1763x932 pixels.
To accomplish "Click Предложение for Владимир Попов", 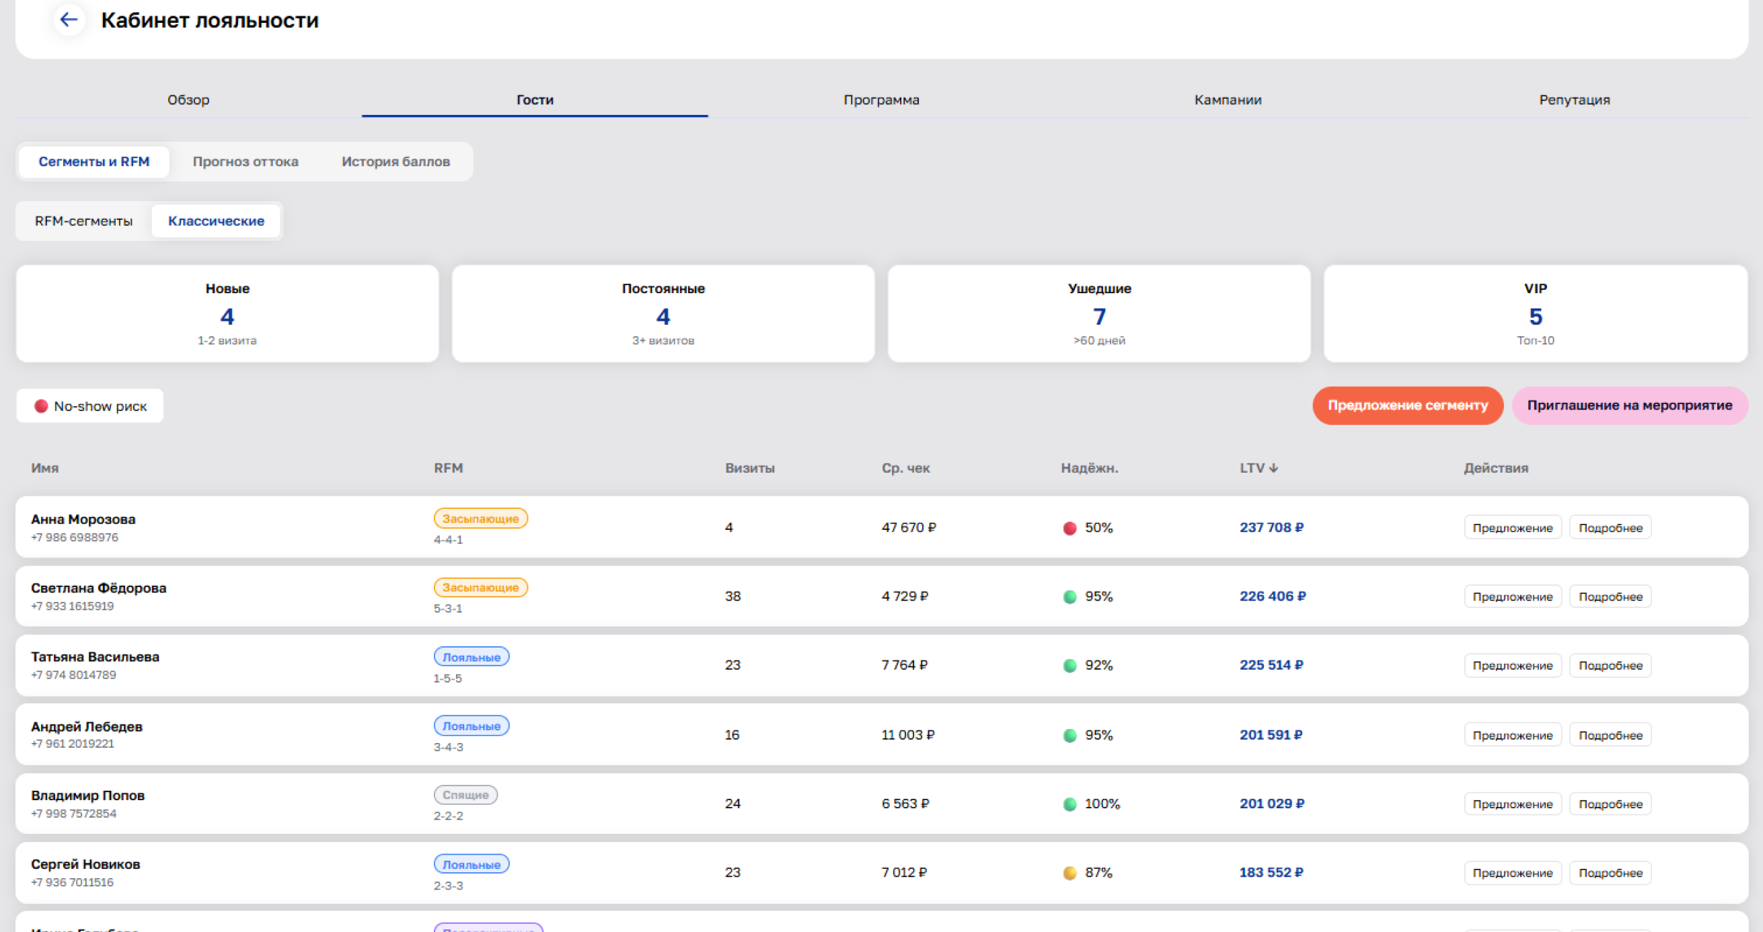I will pos(1513,804).
